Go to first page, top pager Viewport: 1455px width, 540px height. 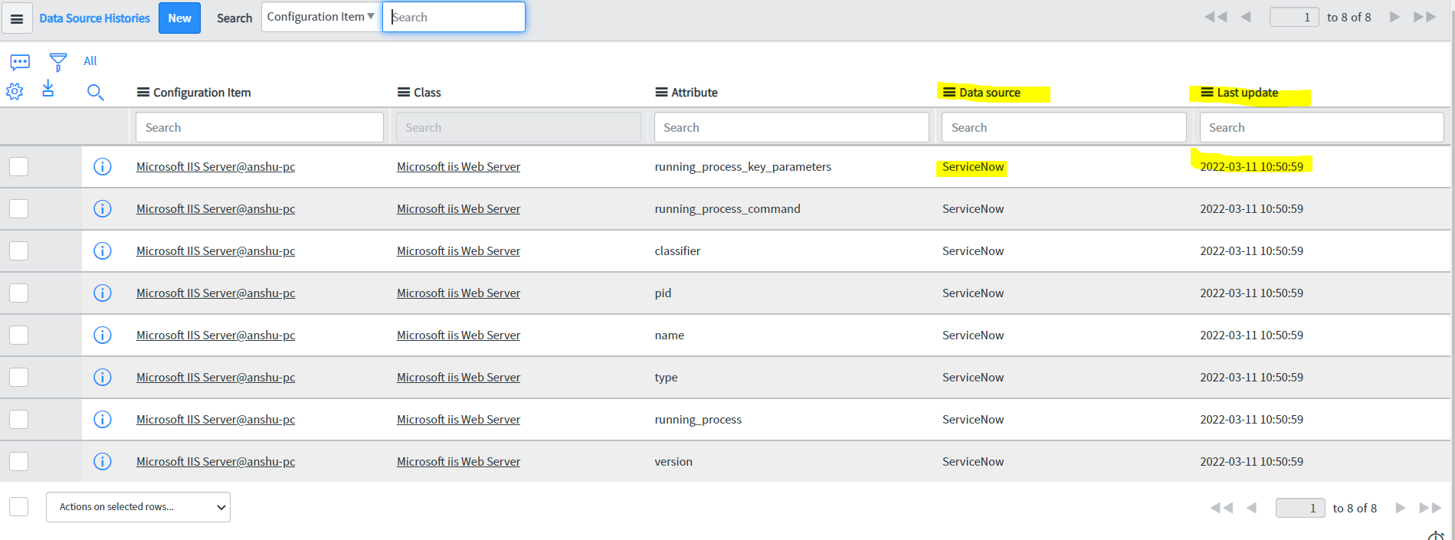[x=1216, y=17]
